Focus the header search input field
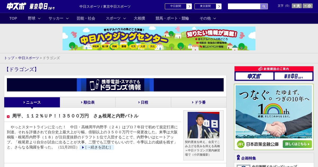The image size is (318, 167). tap(244, 6)
